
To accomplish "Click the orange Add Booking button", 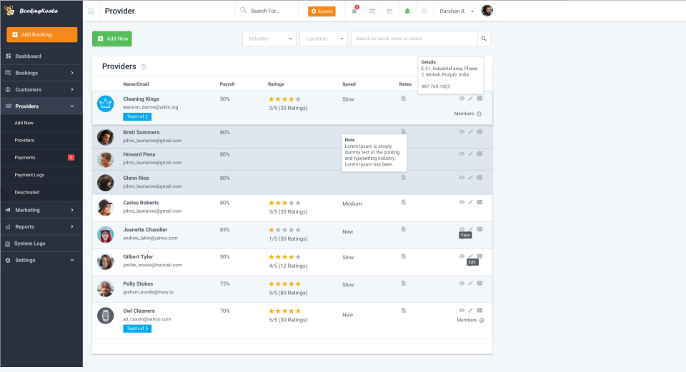I will coord(41,34).
